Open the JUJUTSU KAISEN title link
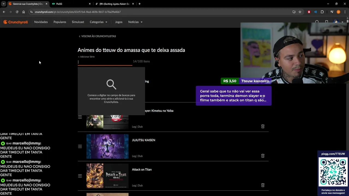The width and height of the screenshot is (349, 196). click(143, 140)
